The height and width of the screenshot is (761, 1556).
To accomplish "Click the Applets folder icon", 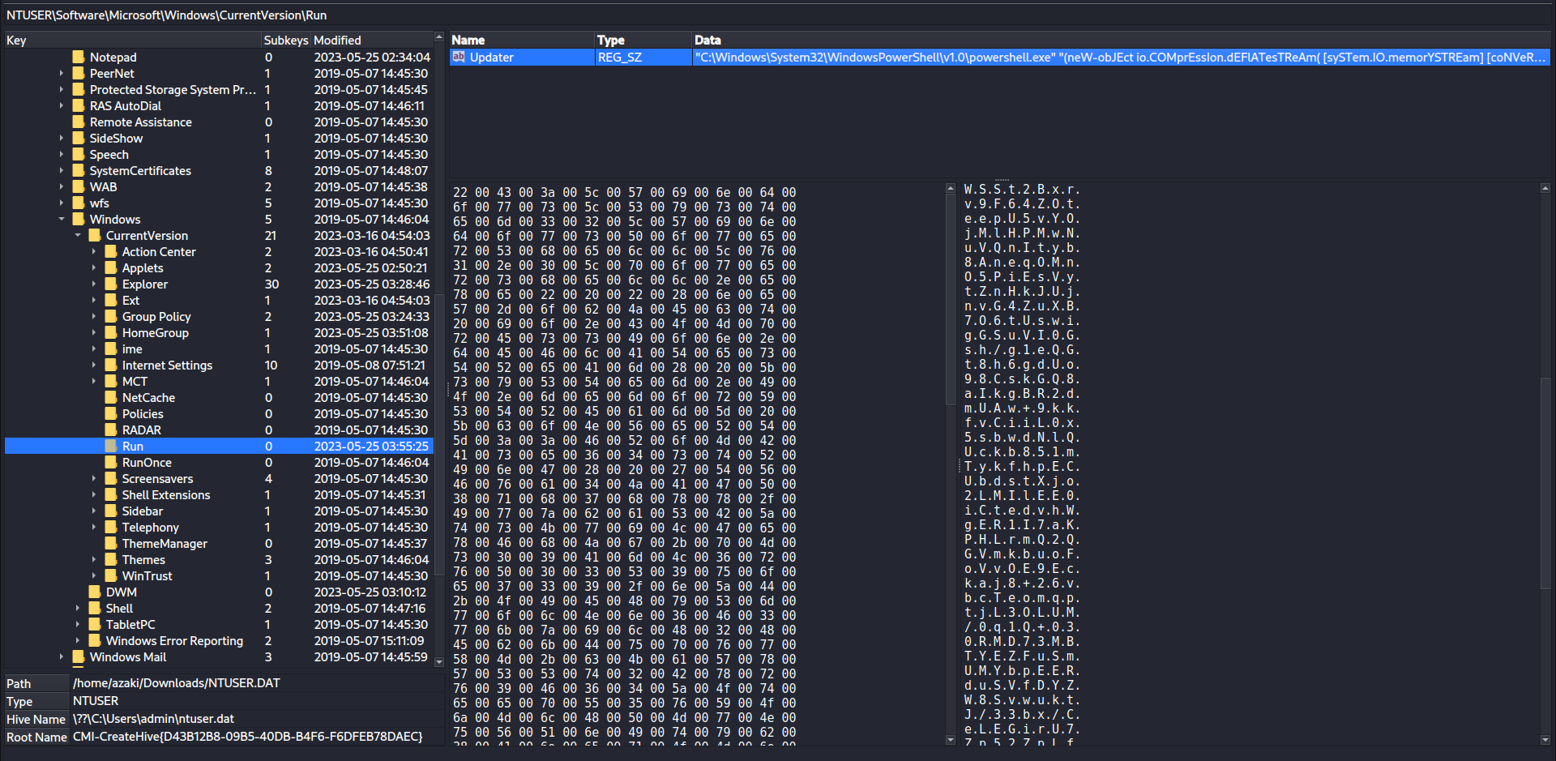I will pyautogui.click(x=111, y=267).
